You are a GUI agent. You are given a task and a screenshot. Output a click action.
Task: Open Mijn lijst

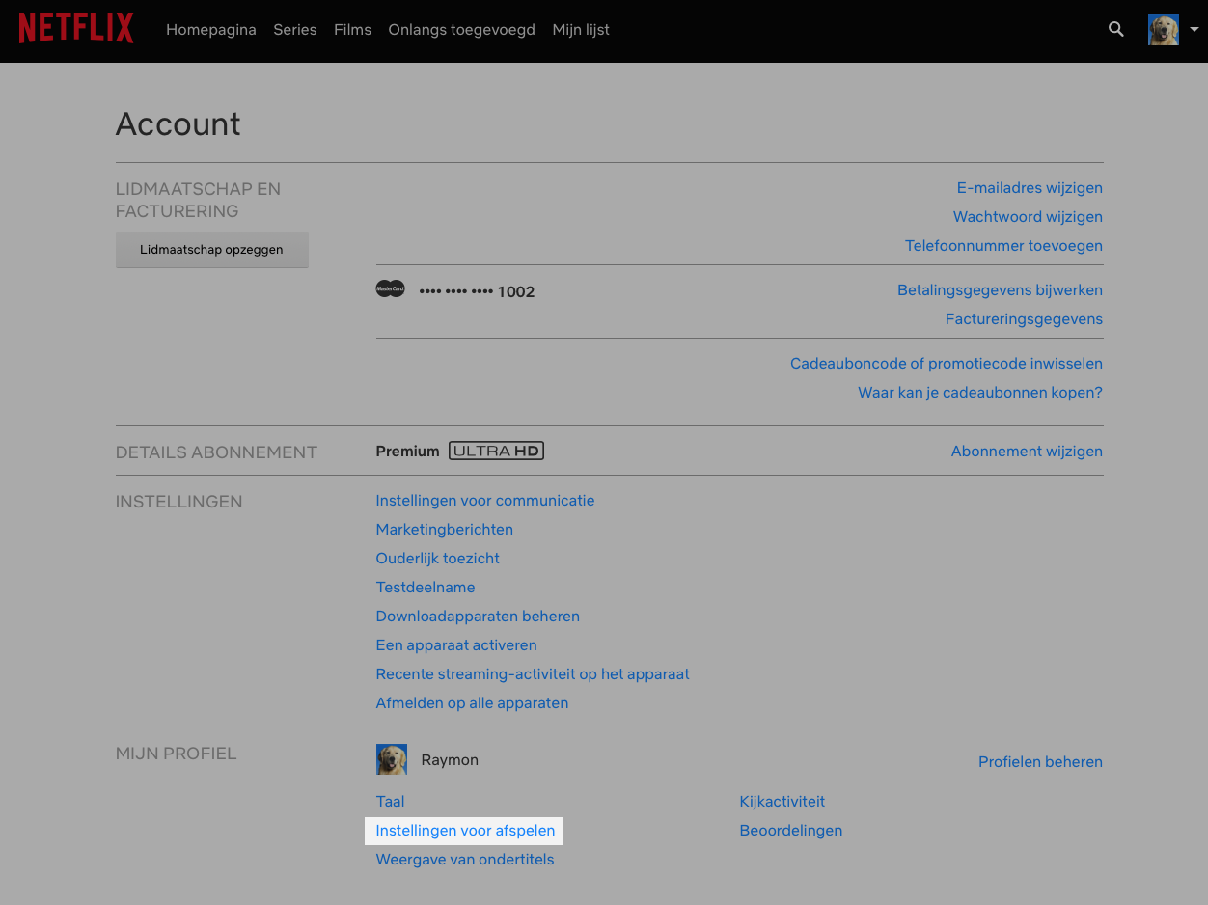581,30
